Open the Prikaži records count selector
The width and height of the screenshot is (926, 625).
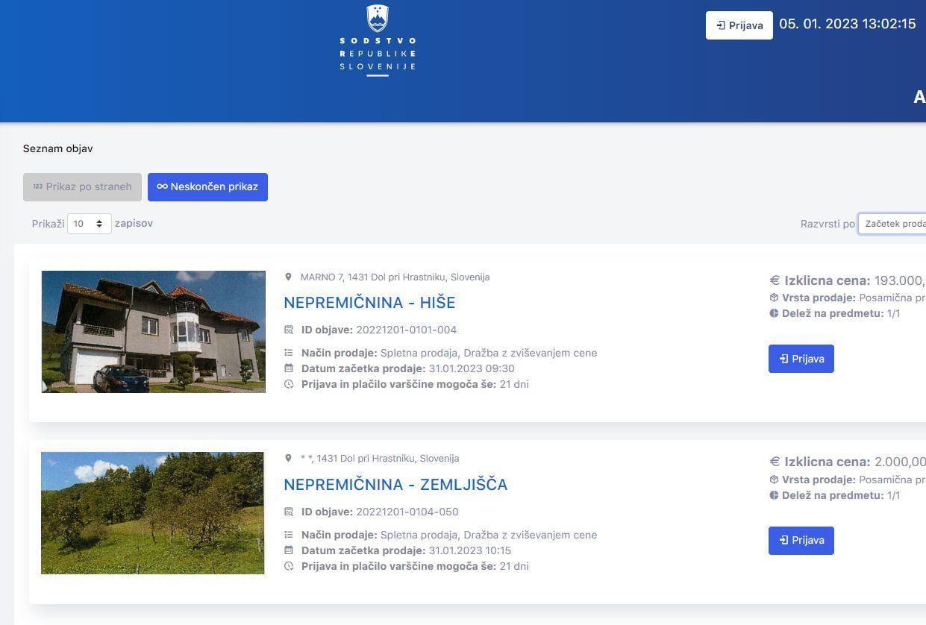89,223
